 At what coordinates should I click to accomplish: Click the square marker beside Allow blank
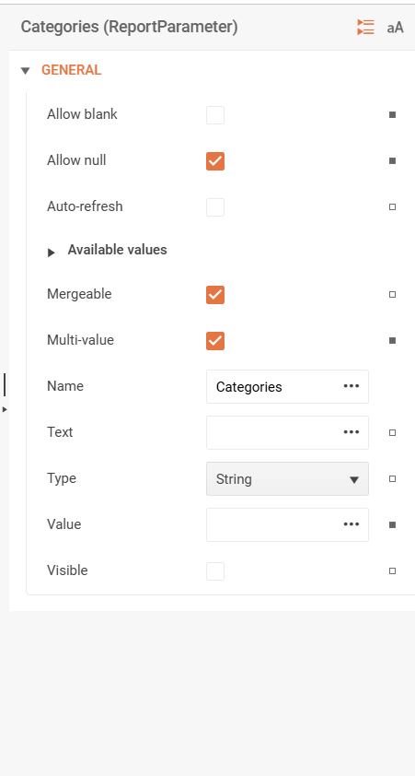pyautogui.click(x=392, y=115)
